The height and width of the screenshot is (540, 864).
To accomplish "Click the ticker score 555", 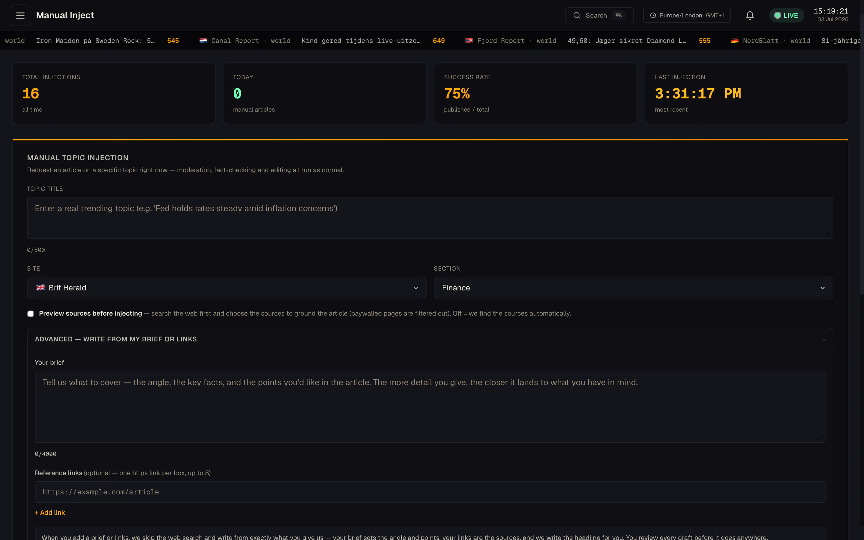I will [x=705, y=41].
